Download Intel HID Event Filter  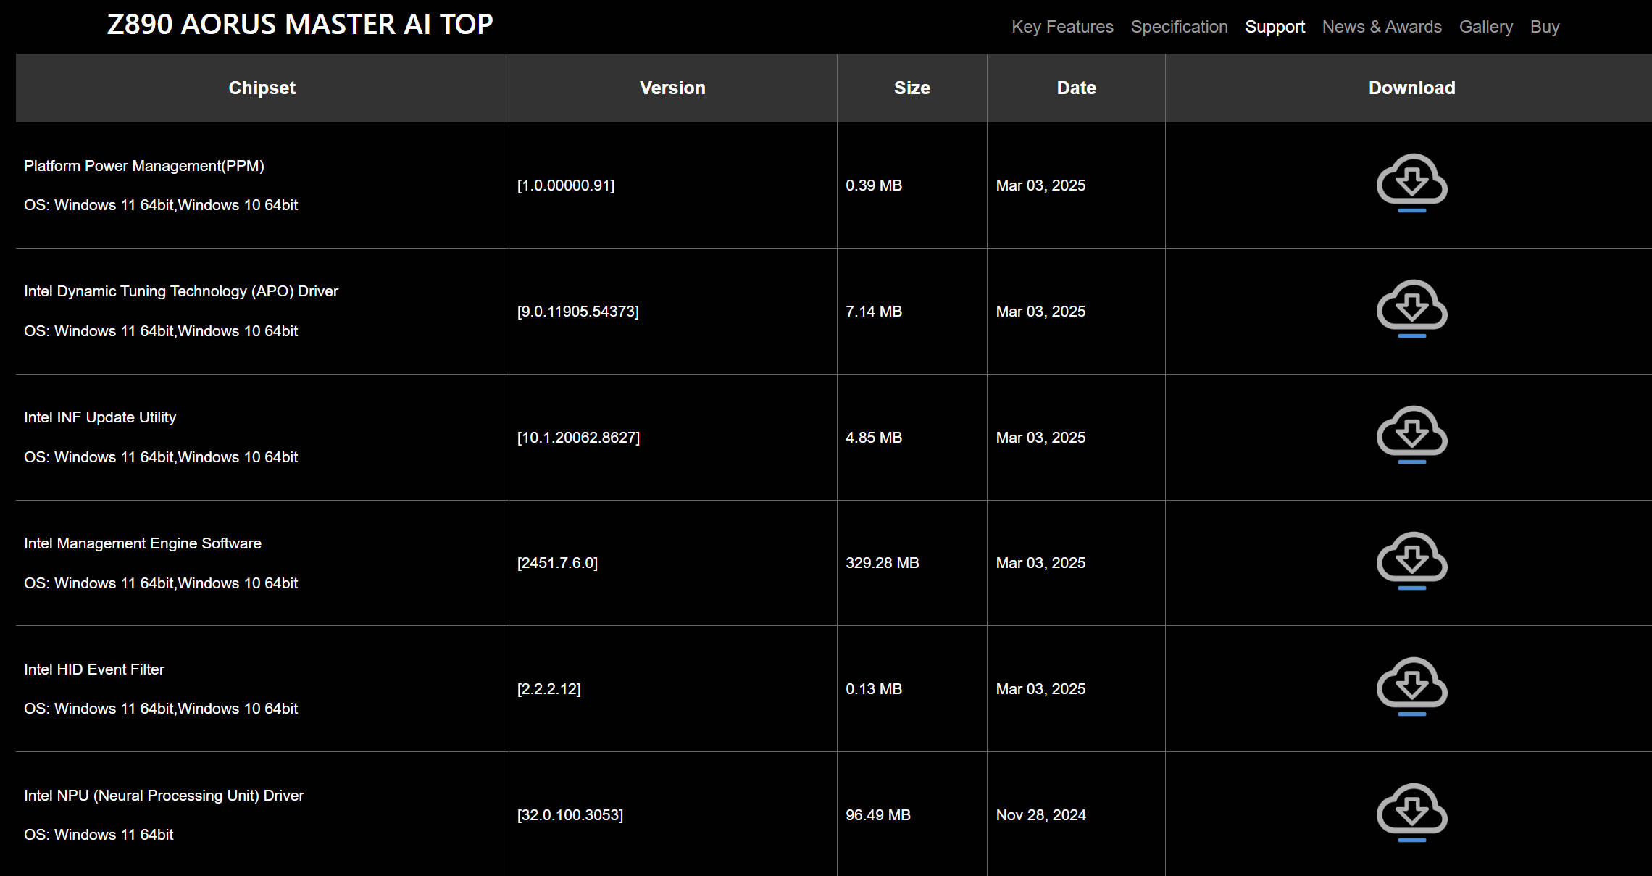pyautogui.click(x=1411, y=686)
